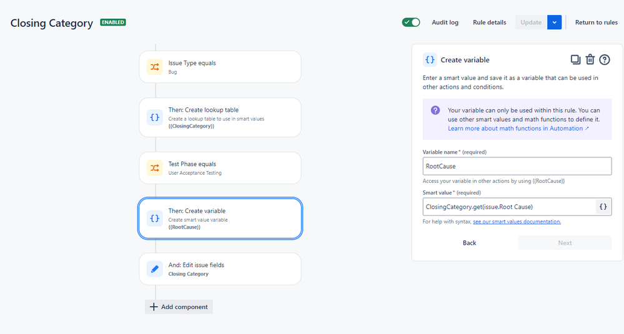Toggle the rule enabled switch

411,22
